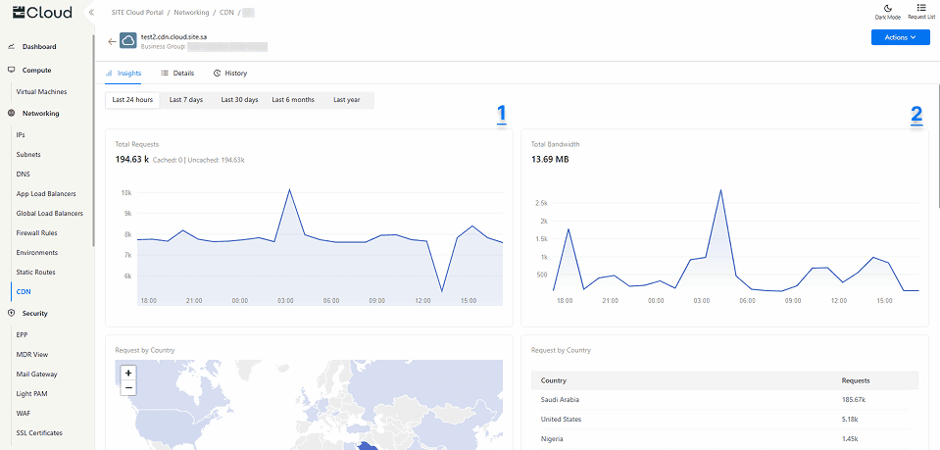This screenshot has height=450, width=940.
Task: Collapse the sidebar with double-chevron icon
Action: tap(90, 13)
